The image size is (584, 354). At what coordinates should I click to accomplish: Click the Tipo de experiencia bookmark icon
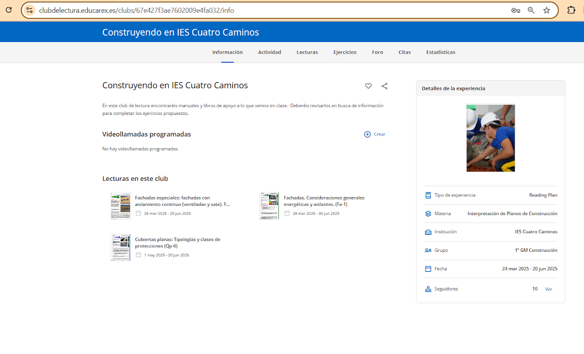coord(428,195)
